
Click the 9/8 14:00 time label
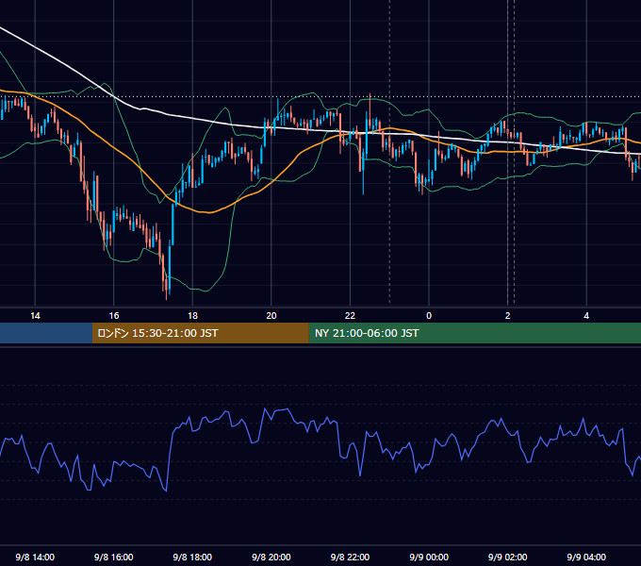(35, 558)
